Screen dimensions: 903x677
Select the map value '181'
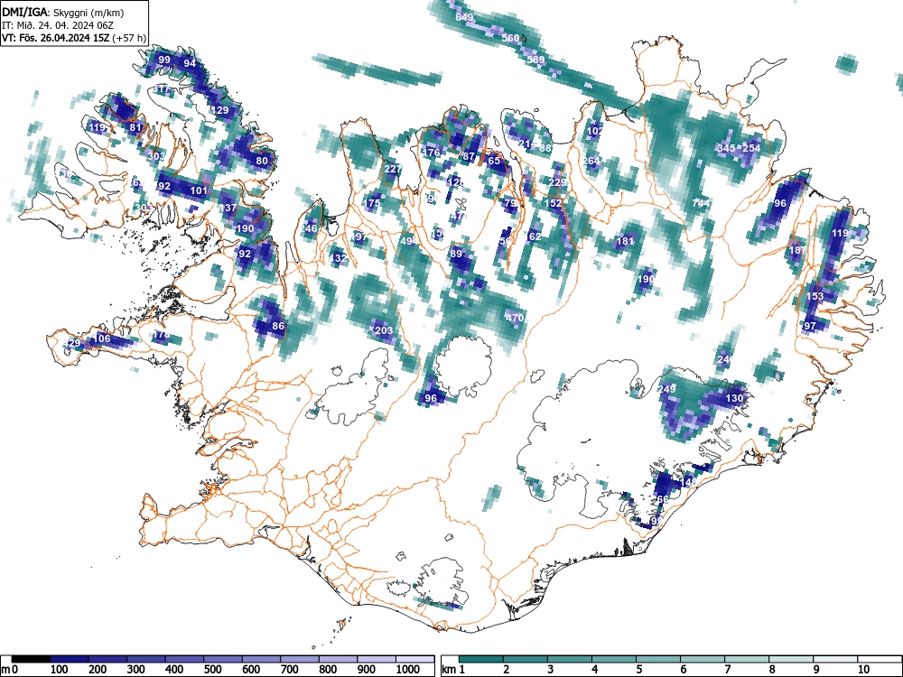pos(625,241)
